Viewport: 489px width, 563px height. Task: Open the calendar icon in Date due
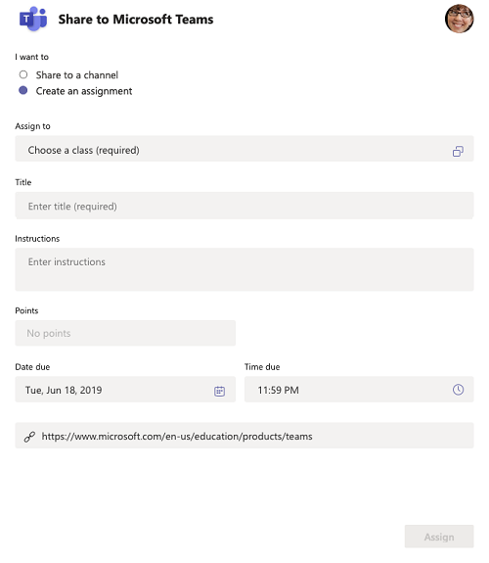click(219, 391)
